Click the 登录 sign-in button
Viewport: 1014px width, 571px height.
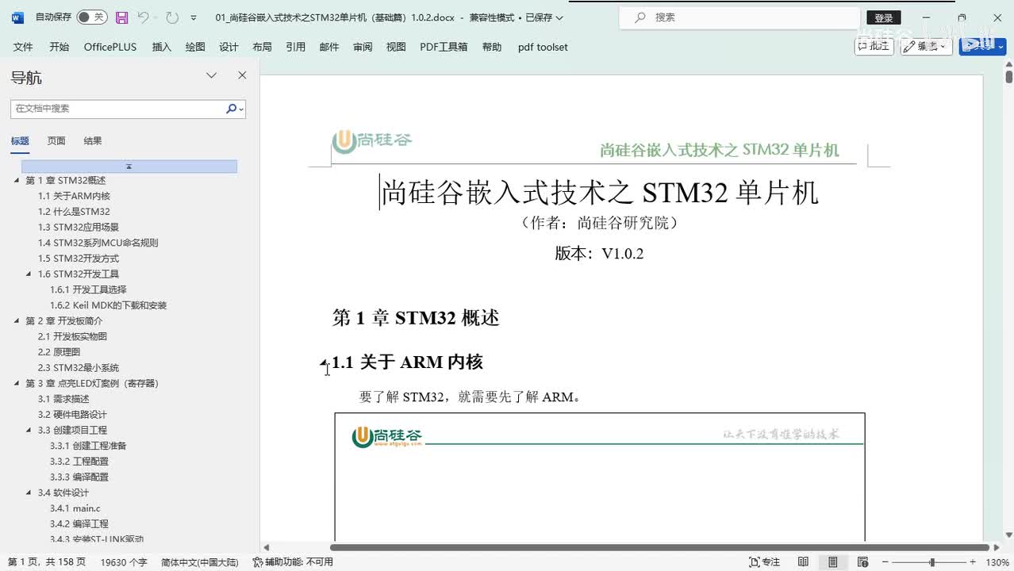tap(883, 17)
